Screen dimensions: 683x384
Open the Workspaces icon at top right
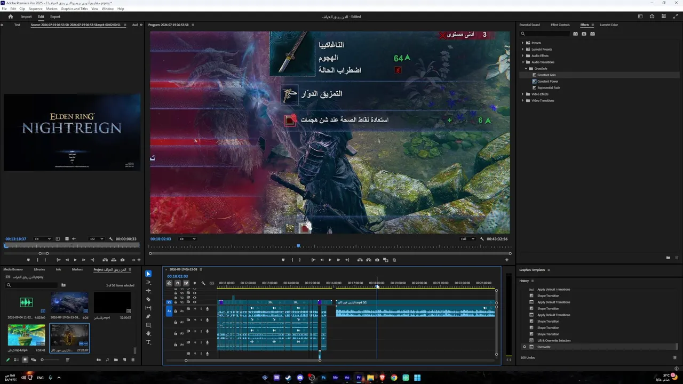point(640,17)
